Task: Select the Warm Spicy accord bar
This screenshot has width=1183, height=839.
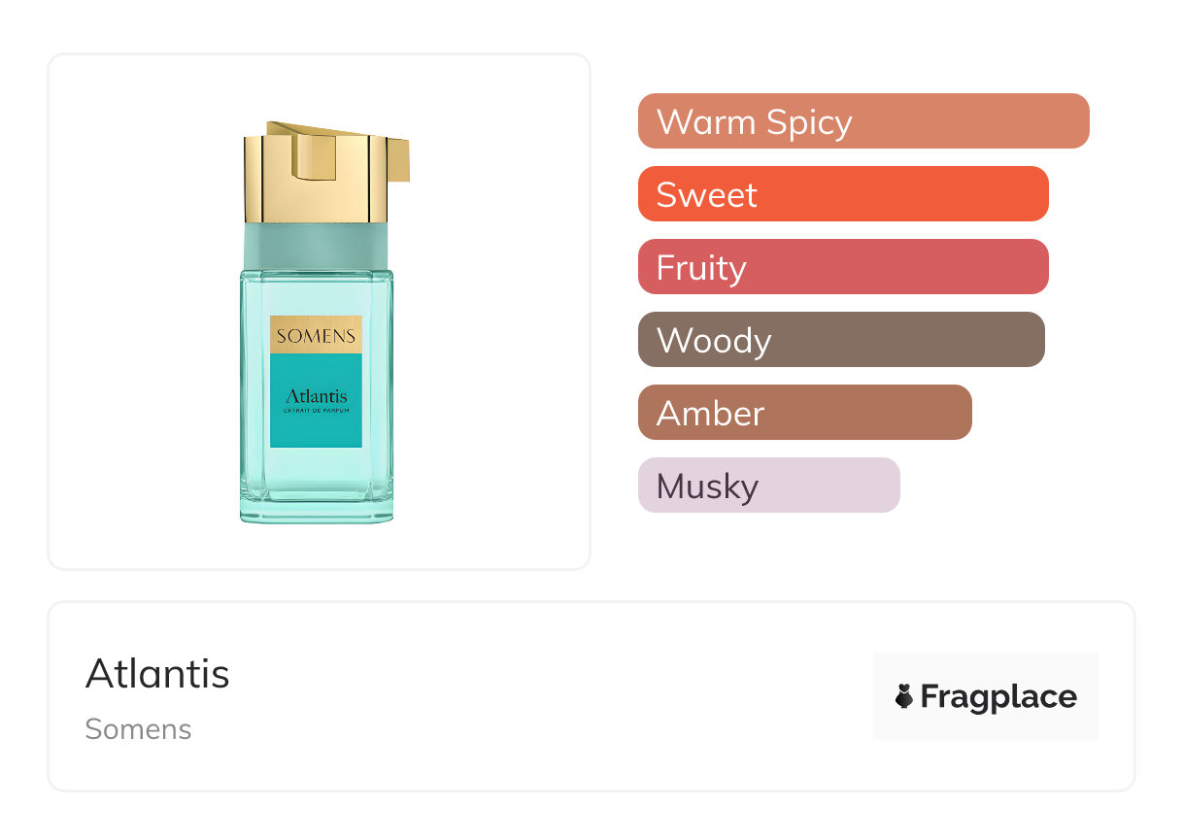Action: 862,121
